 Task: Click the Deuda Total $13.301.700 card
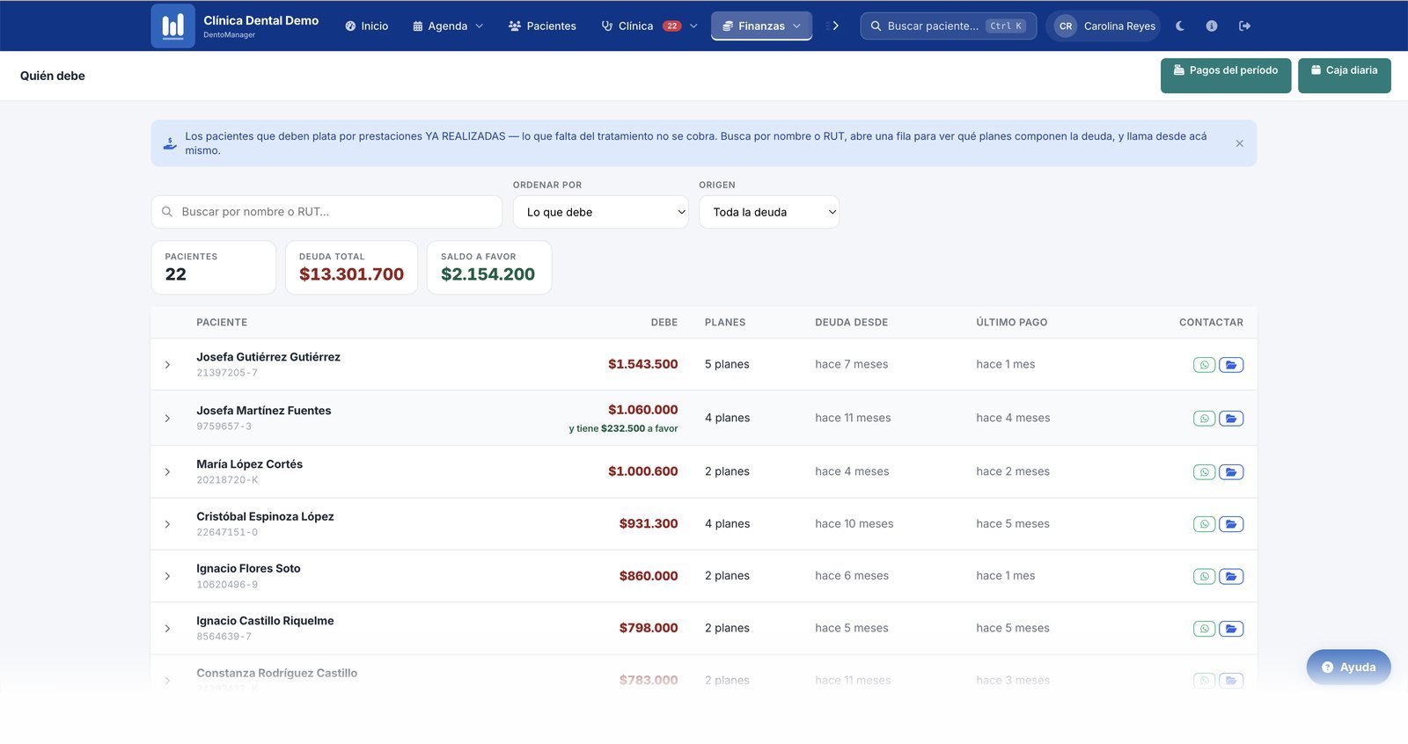tap(351, 267)
